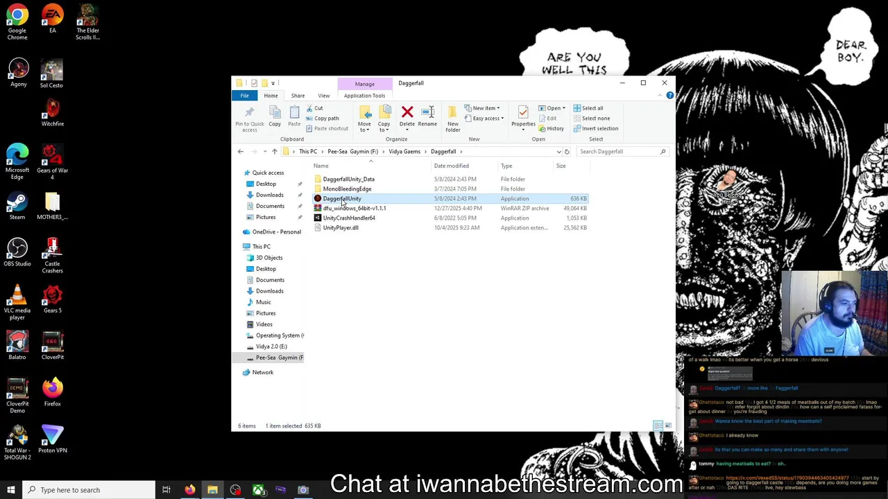Click the Up arrow navigation button
Image resolution: width=888 pixels, height=499 pixels.
275,152
